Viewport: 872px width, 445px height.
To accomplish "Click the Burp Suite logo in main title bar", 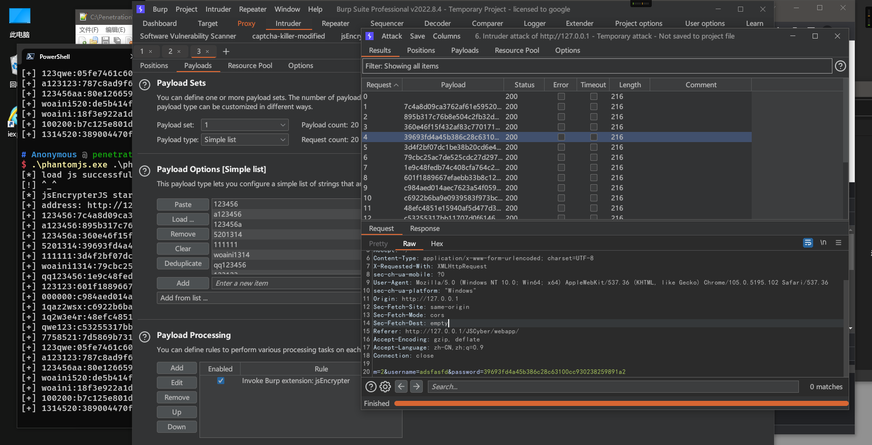I will [141, 9].
